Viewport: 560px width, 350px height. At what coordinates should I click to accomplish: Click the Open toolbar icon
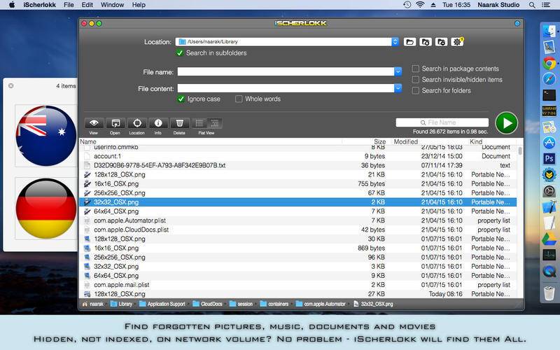tap(115, 123)
